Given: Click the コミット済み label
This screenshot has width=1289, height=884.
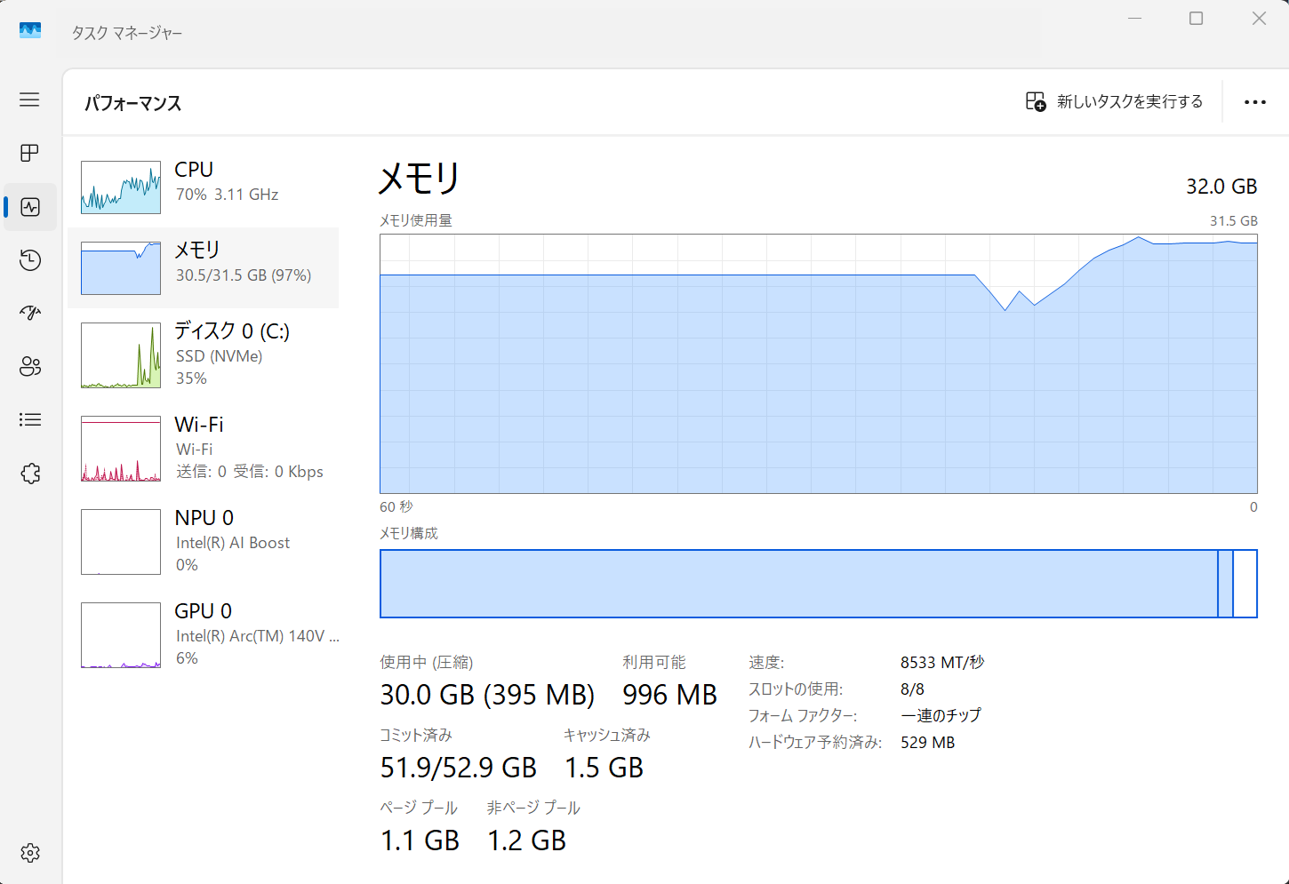Looking at the screenshot, I should (416, 736).
